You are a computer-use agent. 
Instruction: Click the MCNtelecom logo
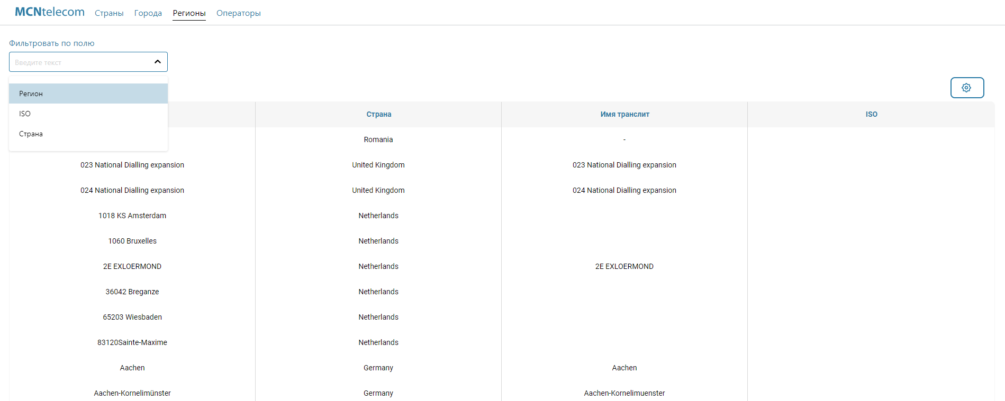coord(50,12)
